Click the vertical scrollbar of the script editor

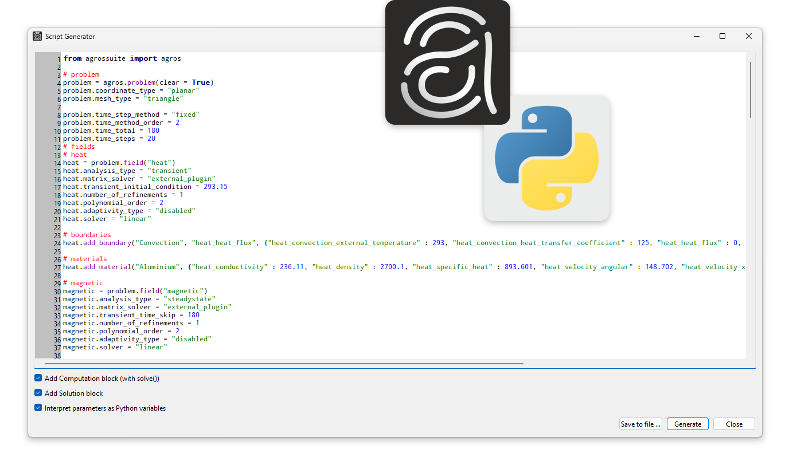(751, 90)
